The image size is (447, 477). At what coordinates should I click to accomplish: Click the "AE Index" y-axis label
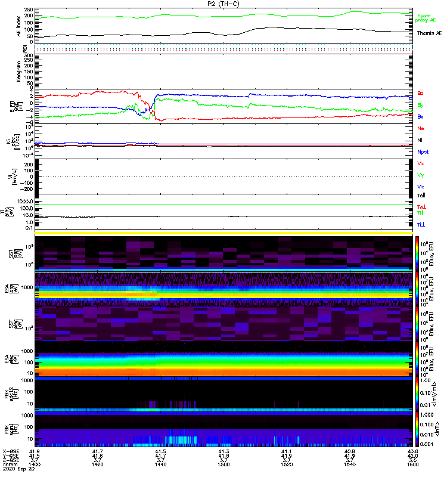tap(19, 26)
